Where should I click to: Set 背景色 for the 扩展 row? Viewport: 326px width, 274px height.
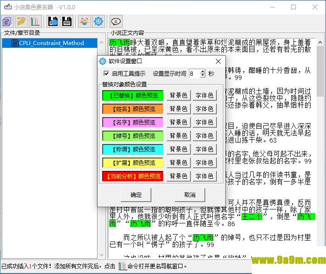(179, 163)
